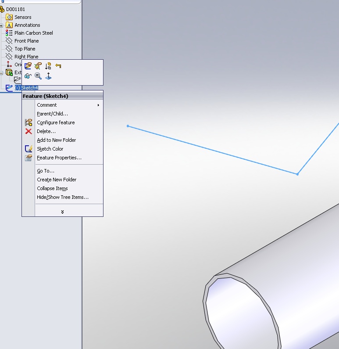The width and height of the screenshot is (339, 349).
Task: Click the Front Plane icon
Action: (x=9, y=41)
